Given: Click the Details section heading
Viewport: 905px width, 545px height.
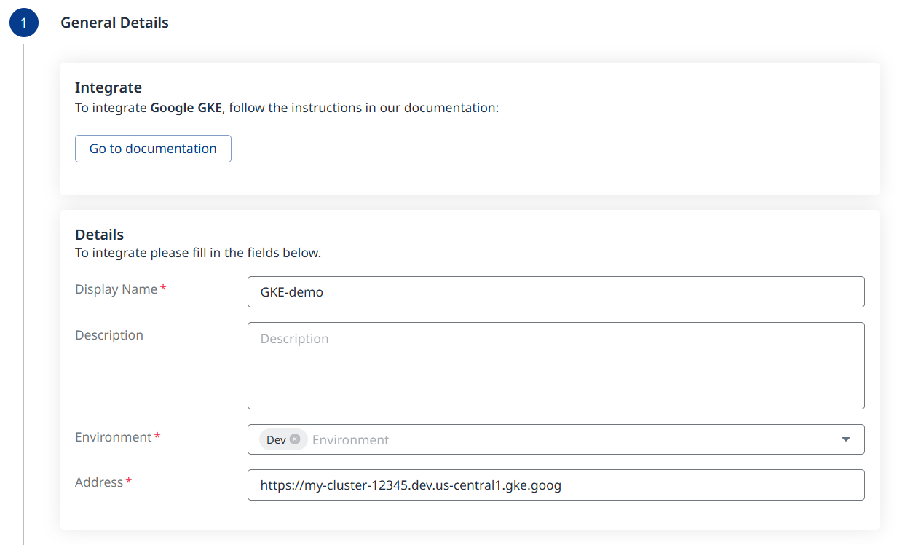Looking at the screenshot, I should point(100,235).
